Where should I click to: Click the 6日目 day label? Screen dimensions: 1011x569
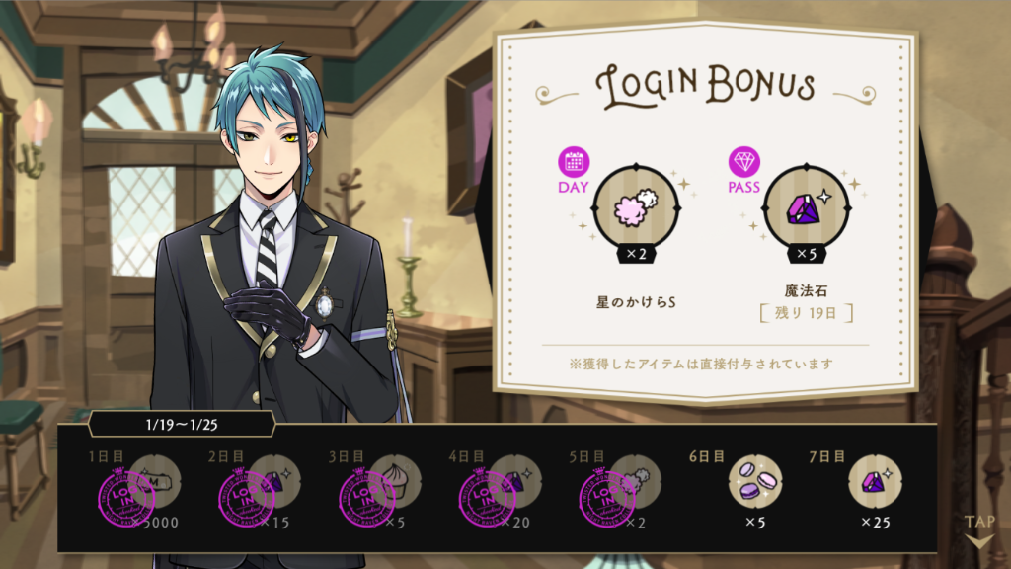click(707, 456)
